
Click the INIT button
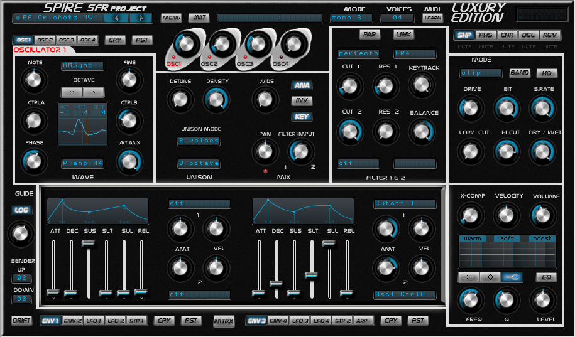199,18
